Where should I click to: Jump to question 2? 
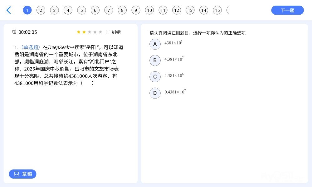(x=41, y=10)
